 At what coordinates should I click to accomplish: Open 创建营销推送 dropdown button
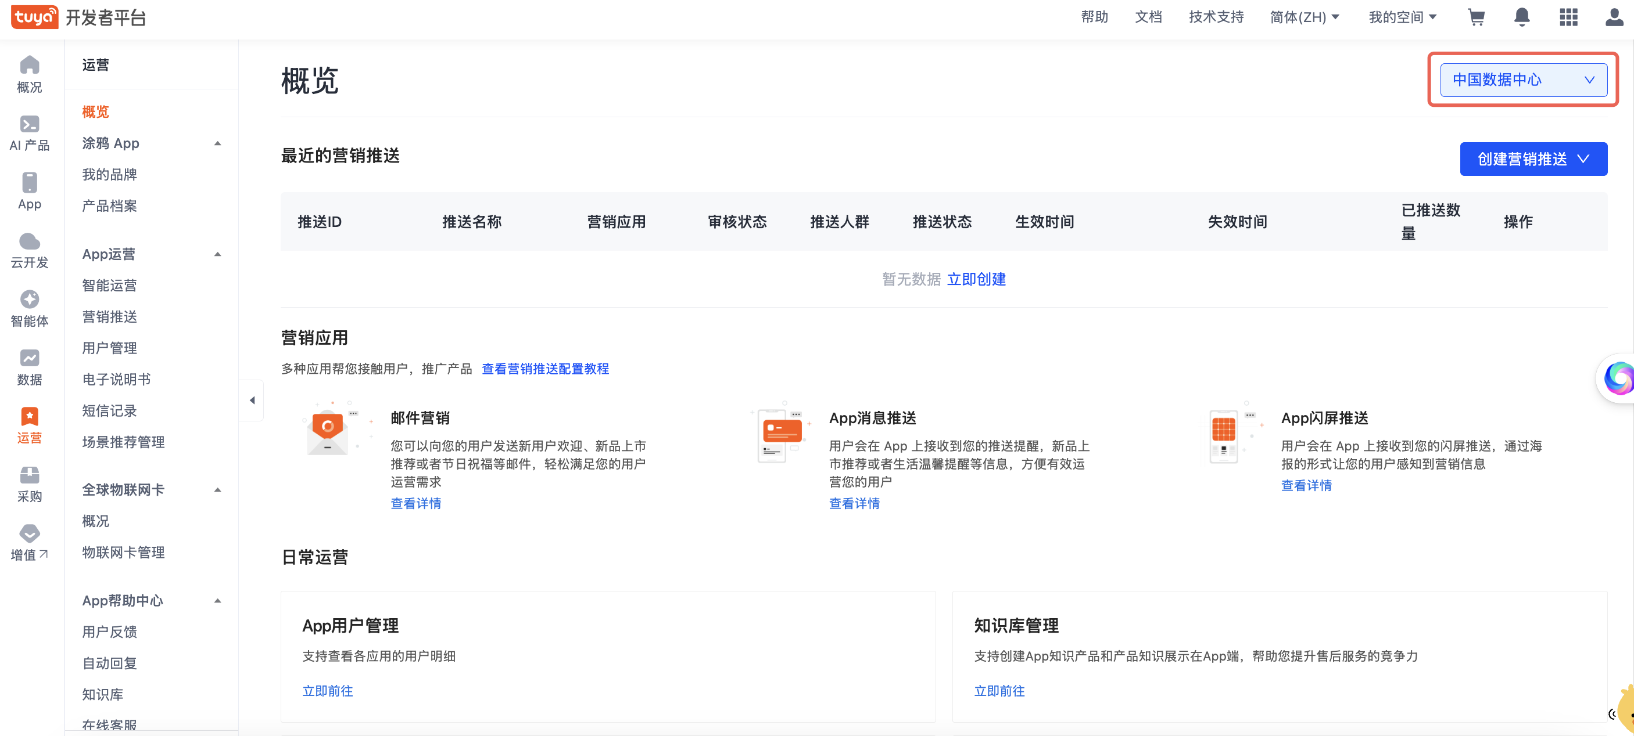(x=1533, y=158)
